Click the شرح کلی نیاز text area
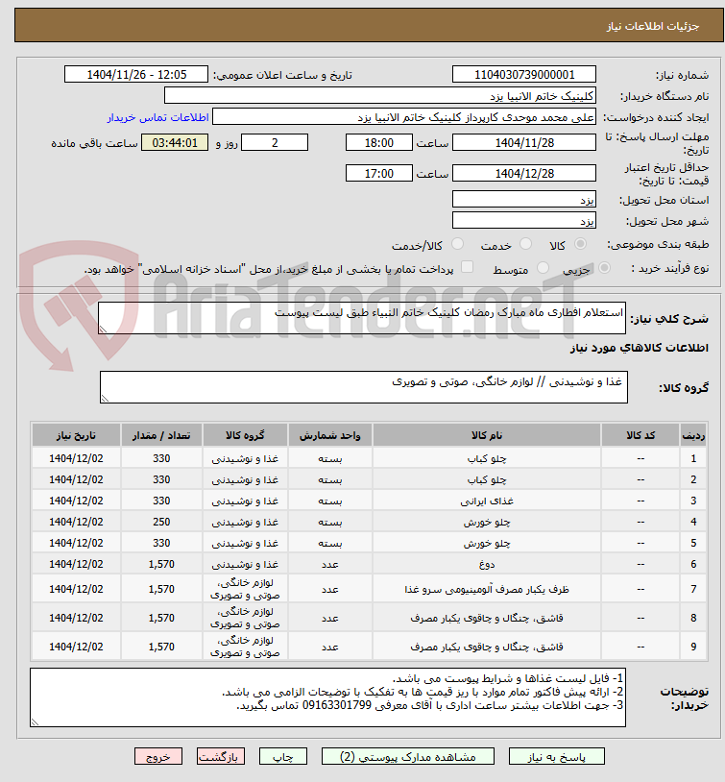This screenshot has height=782, width=725. pos(362,318)
